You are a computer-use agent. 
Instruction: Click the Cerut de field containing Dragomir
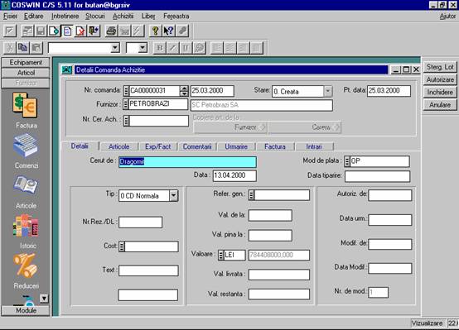[x=187, y=161]
